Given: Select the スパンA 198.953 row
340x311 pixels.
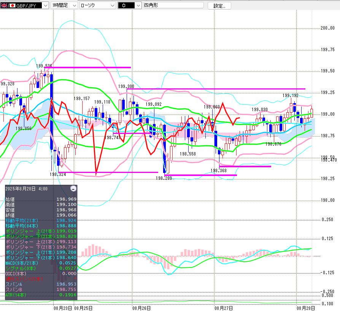Looking at the screenshot, I should click(41, 284).
